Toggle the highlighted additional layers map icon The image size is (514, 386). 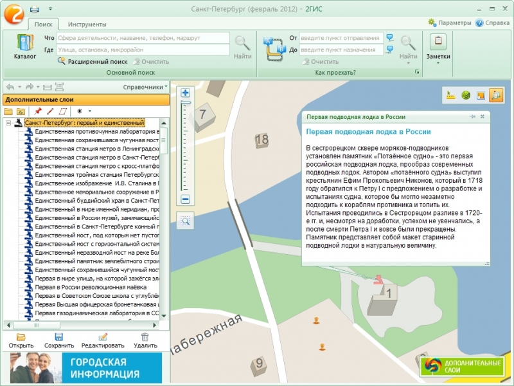pos(496,95)
